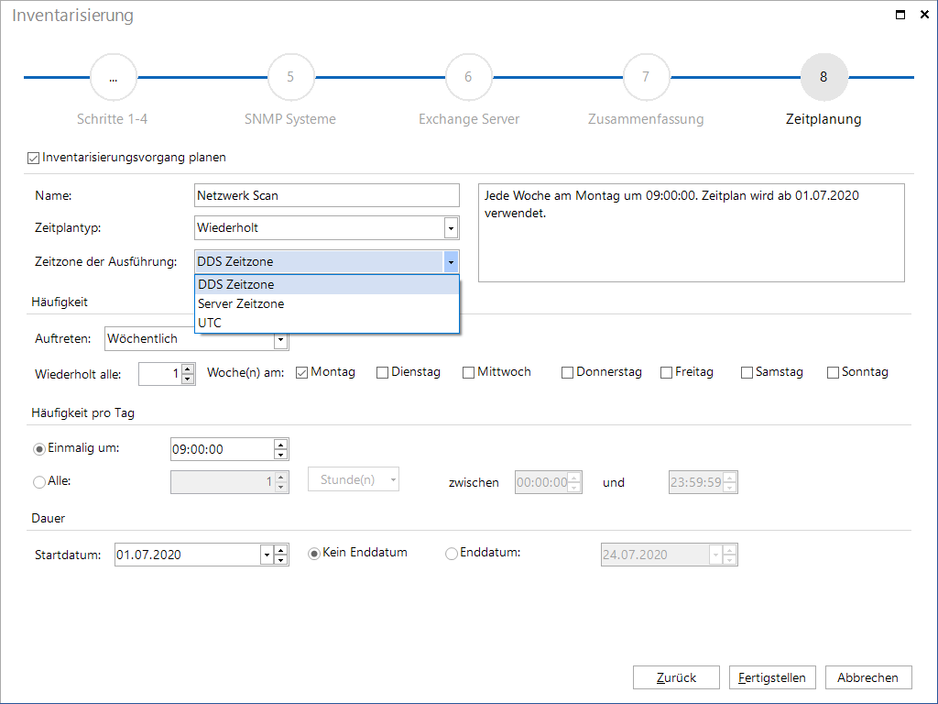Increase the Wiederholt alle week count
Image resolution: width=938 pixels, height=704 pixels.
tap(188, 368)
